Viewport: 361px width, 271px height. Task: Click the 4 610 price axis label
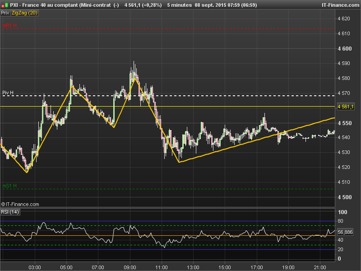tap(344, 33)
